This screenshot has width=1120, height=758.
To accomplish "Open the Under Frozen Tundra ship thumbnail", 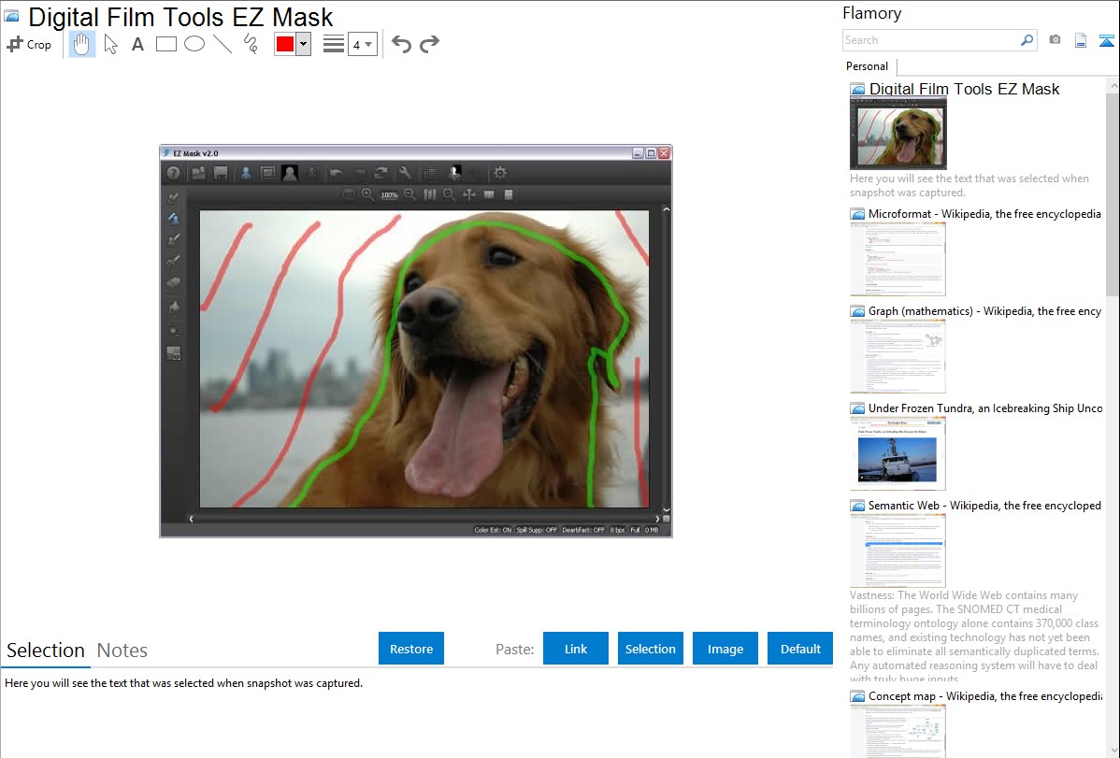I will click(x=897, y=453).
